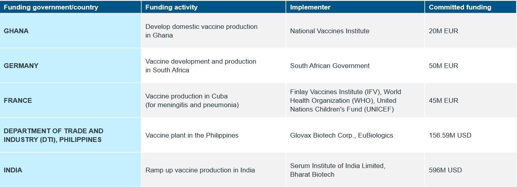Image resolution: width=517 pixels, height=187 pixels.
Task: Click the 596M USD funding cell
Action: tap(471, 170)
